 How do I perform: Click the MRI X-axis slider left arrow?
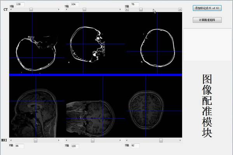tap(11, 140)
